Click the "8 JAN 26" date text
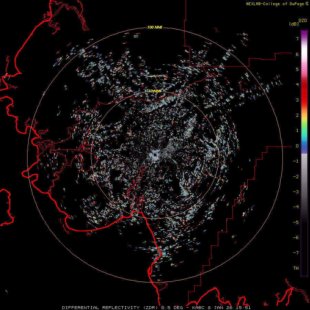Image resolution: width=310 pixels, height=310 pixels. [x=220, y=308]
